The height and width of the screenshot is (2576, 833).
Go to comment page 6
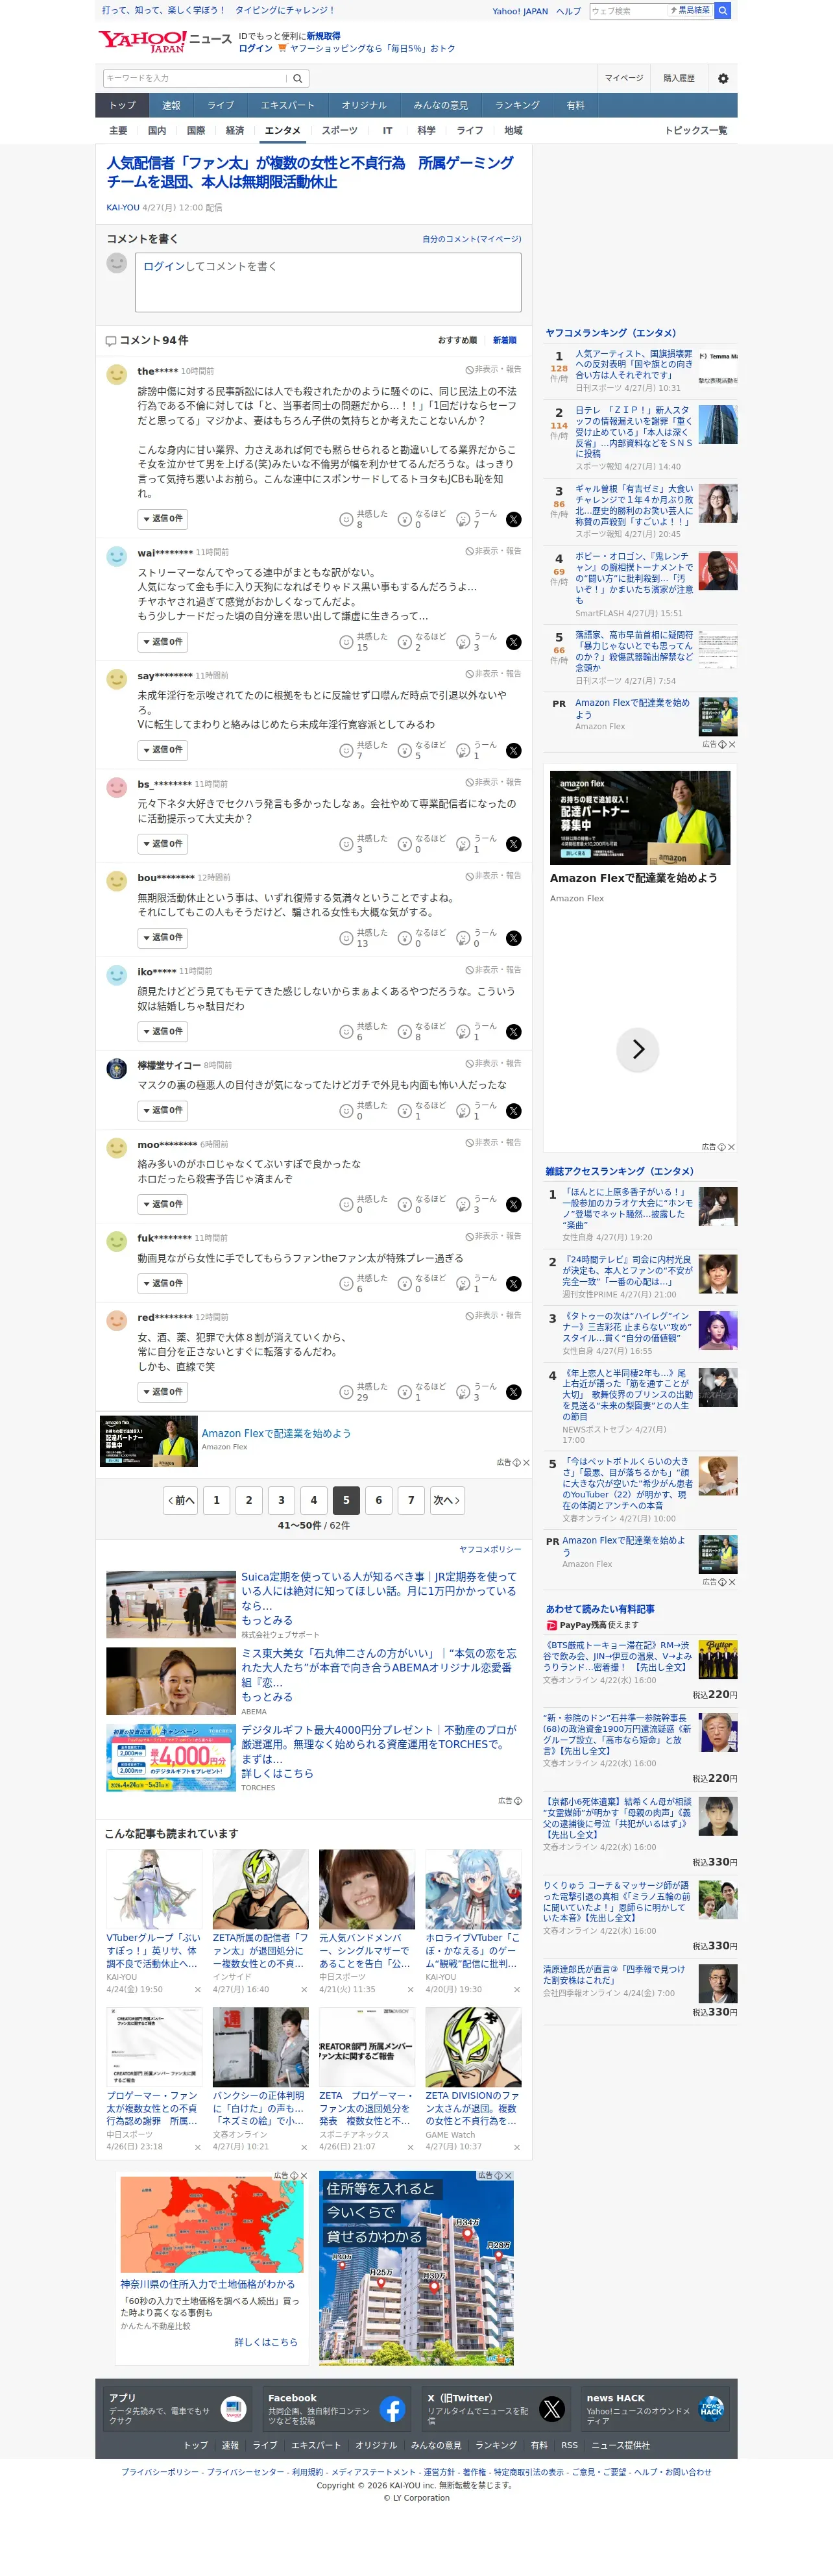[378, 1500]
